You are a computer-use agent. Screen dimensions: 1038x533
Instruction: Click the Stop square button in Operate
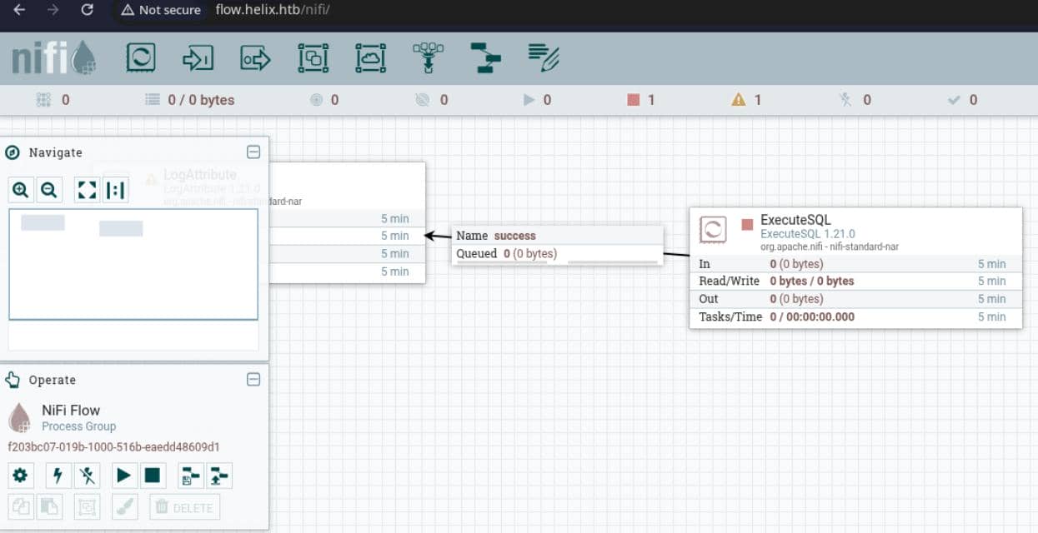[x=153, y=476]
